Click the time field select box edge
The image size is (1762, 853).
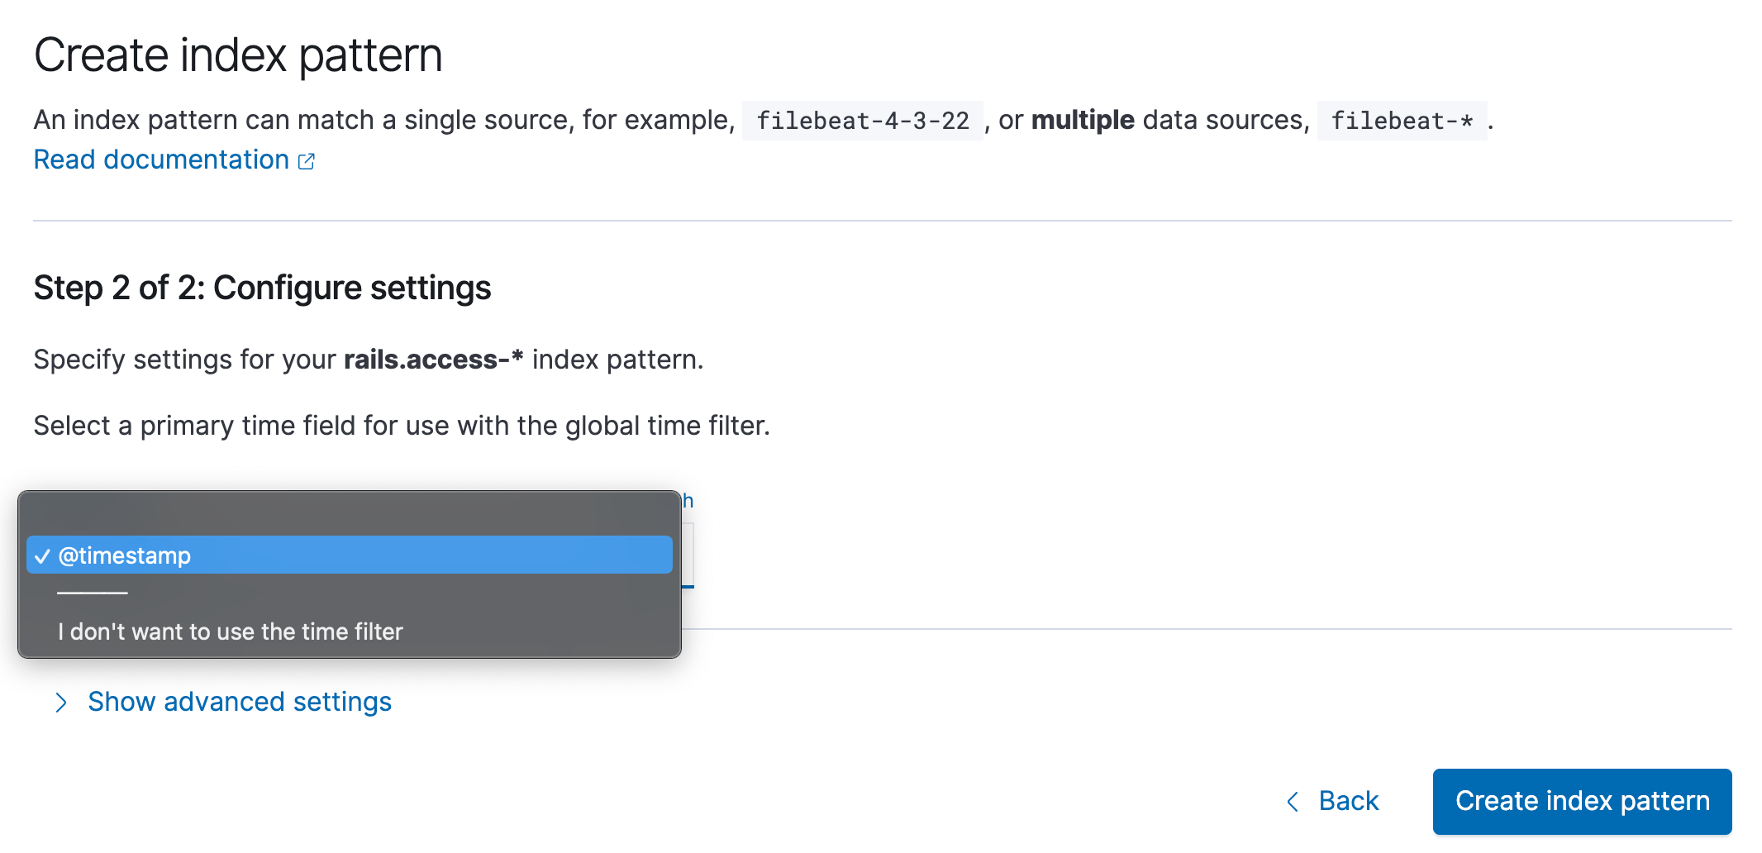[688, 555]
